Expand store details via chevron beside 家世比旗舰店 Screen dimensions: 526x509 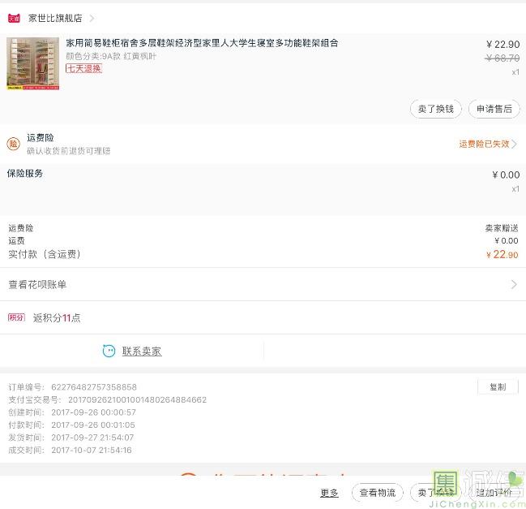[92, 18]
